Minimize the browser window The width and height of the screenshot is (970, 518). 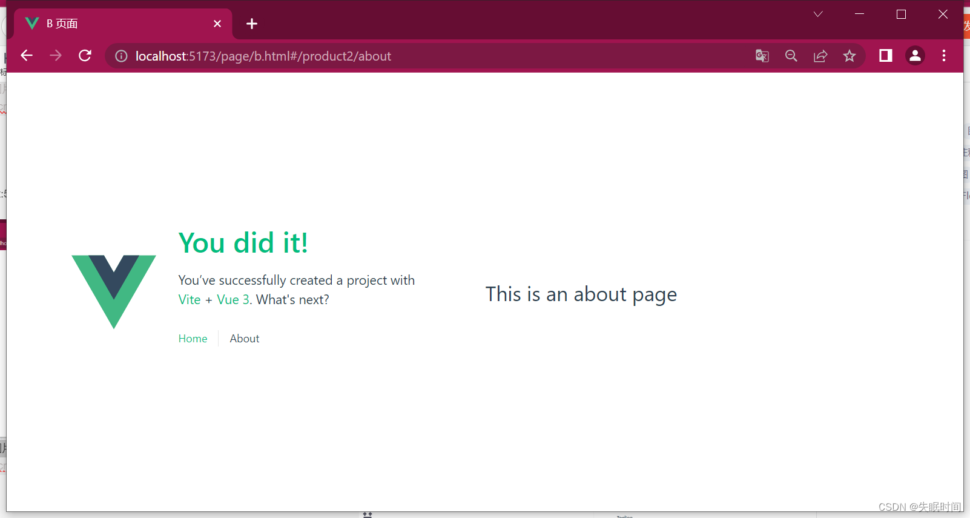pyautogui.click(x=859, y=14)
